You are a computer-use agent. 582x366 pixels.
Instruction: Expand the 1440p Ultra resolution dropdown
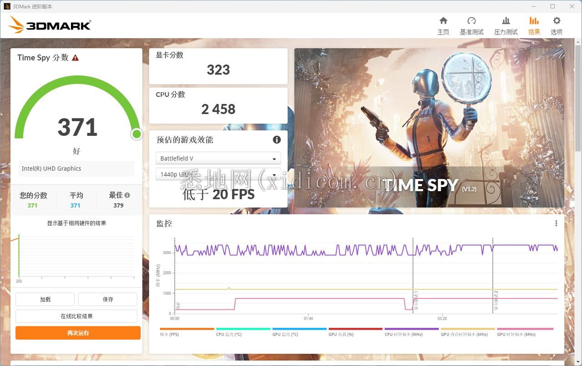point(218,174)
